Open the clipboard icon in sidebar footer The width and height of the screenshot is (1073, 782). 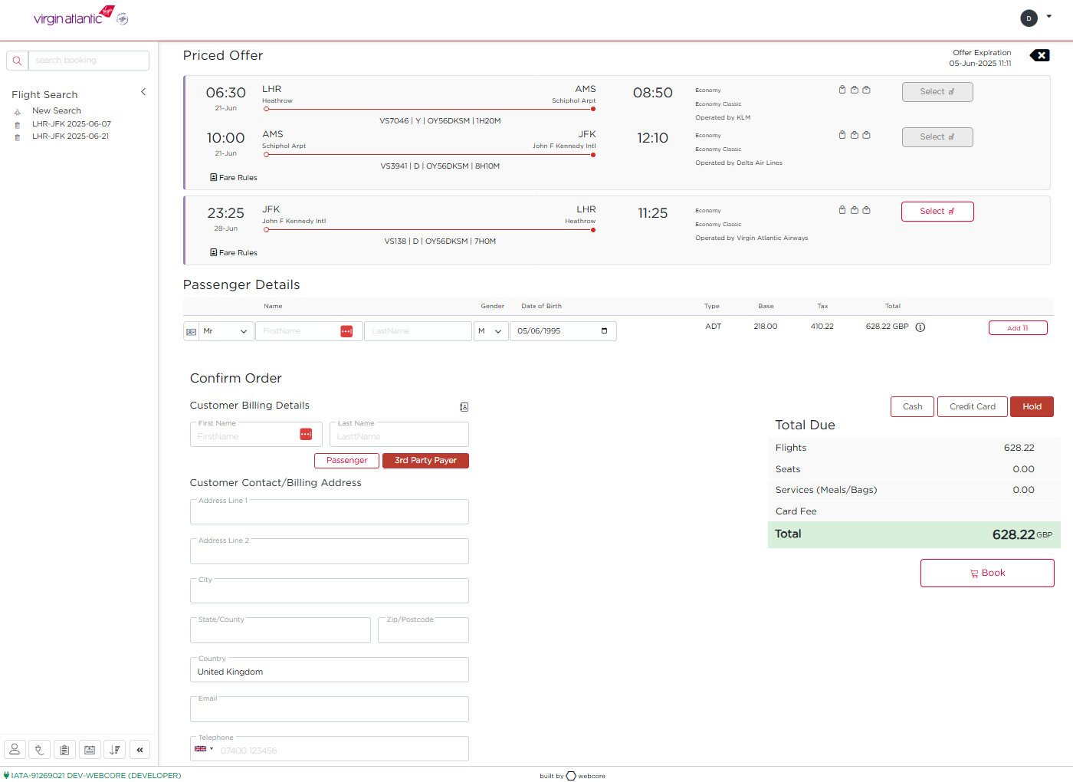click(x=65, y=750)
